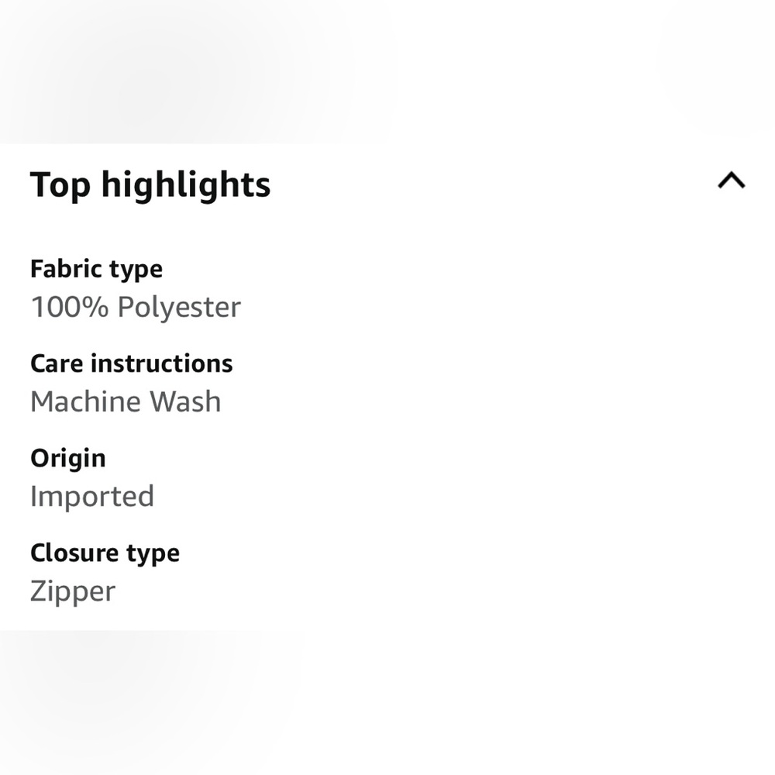Tap blurred gray area below Zipper
This screenshot has width=775, height=775.
click(387, 702)
